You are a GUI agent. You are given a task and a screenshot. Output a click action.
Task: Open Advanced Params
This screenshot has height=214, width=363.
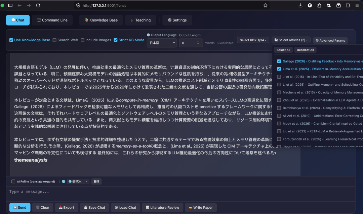point(330,41)
